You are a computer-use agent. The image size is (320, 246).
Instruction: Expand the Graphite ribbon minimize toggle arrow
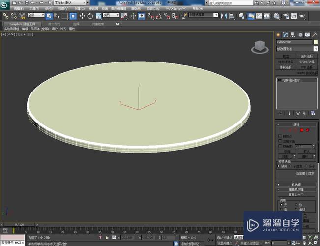pos(119,24)
